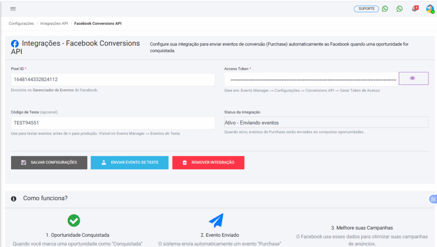Click the Código de Teste field showing TEST94551
This screenshot has height=247, width=437.
113,123
